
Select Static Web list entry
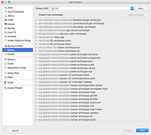17,73
